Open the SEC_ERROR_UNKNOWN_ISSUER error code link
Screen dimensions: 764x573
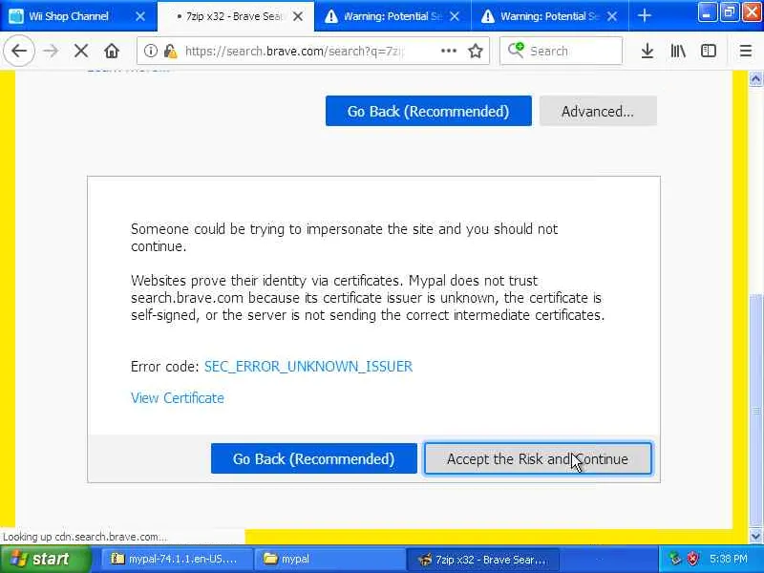tap(308, 367)
